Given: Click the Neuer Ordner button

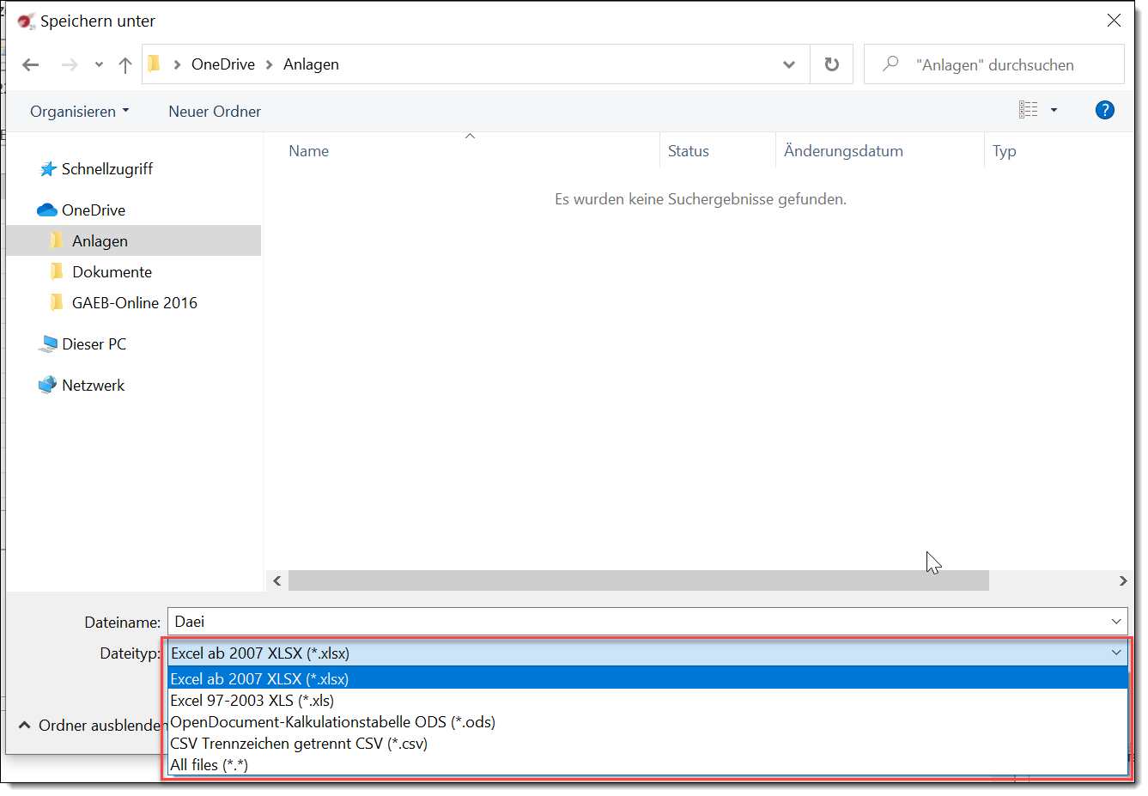Looking at the screenshot, I should [215, 112].
